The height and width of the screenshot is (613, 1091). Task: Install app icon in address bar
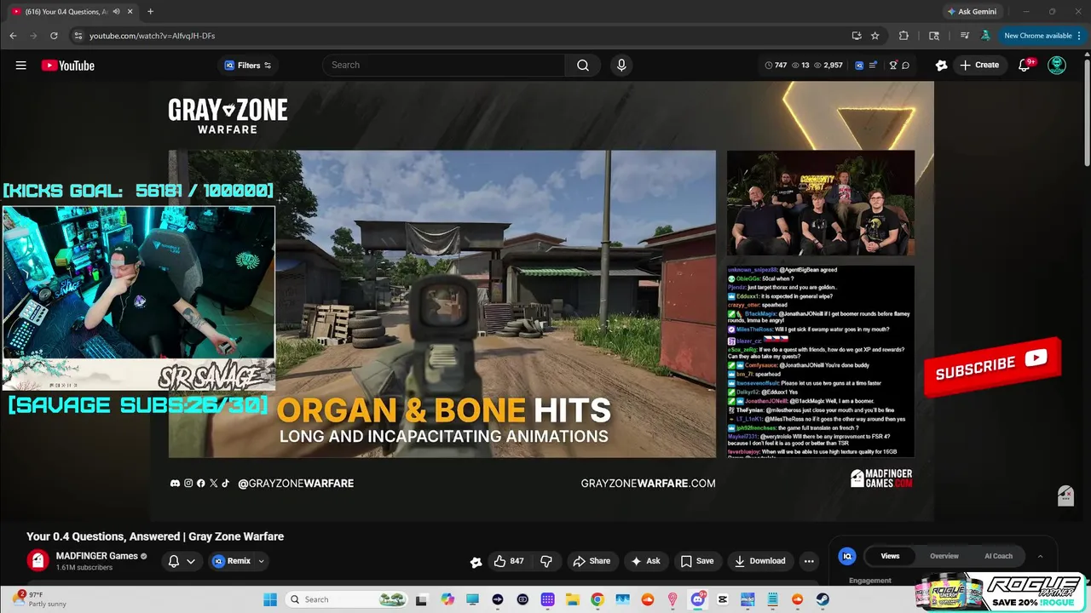[857, 36]
